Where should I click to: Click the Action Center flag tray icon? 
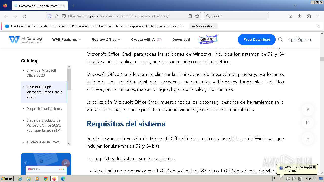pyautogui.click(x=294, y=179)
